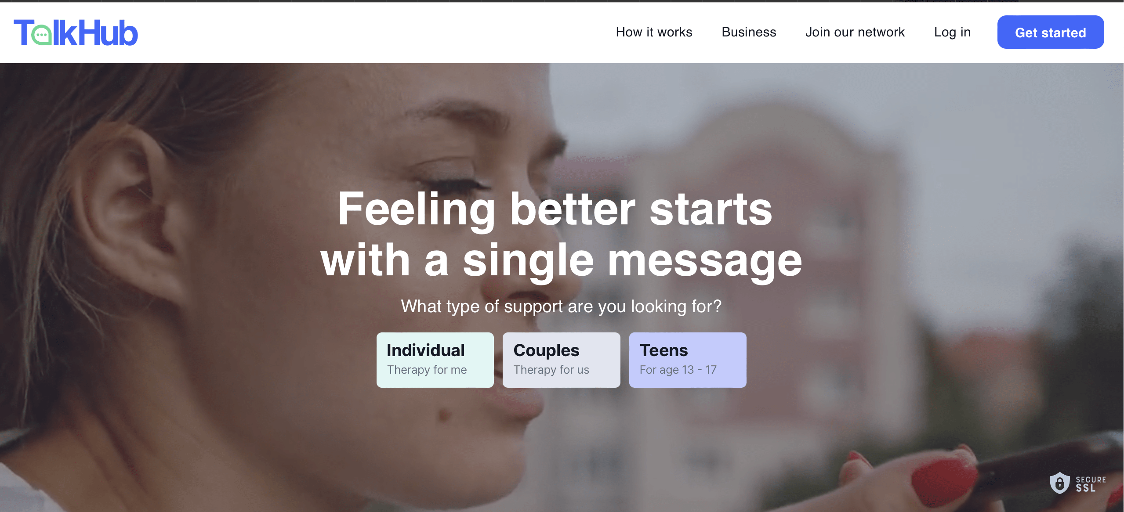Expand the Business navigation menu

748,32
